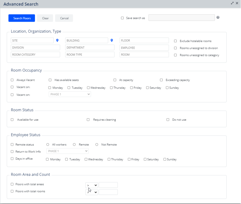Screen dimensions: 241x204
Task: Open the Return to Work Info phase dropdown
Action: (x=68, y=151)
